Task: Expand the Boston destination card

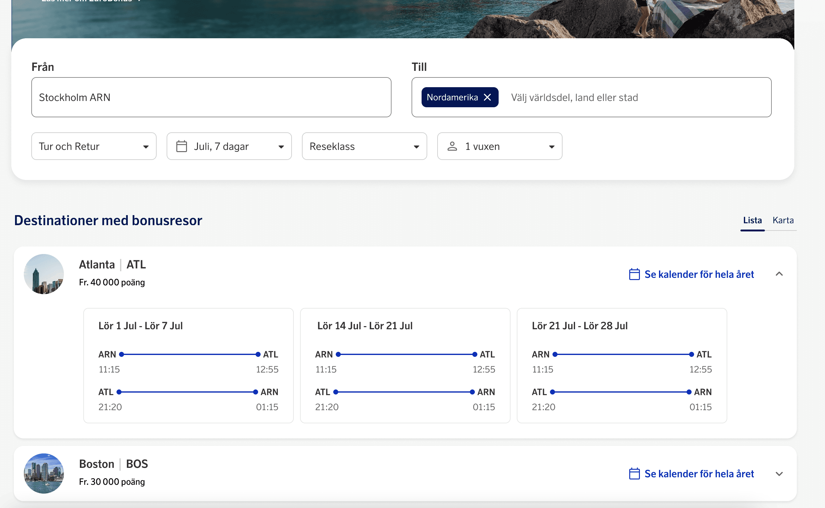Action: (x=779, y=474)
